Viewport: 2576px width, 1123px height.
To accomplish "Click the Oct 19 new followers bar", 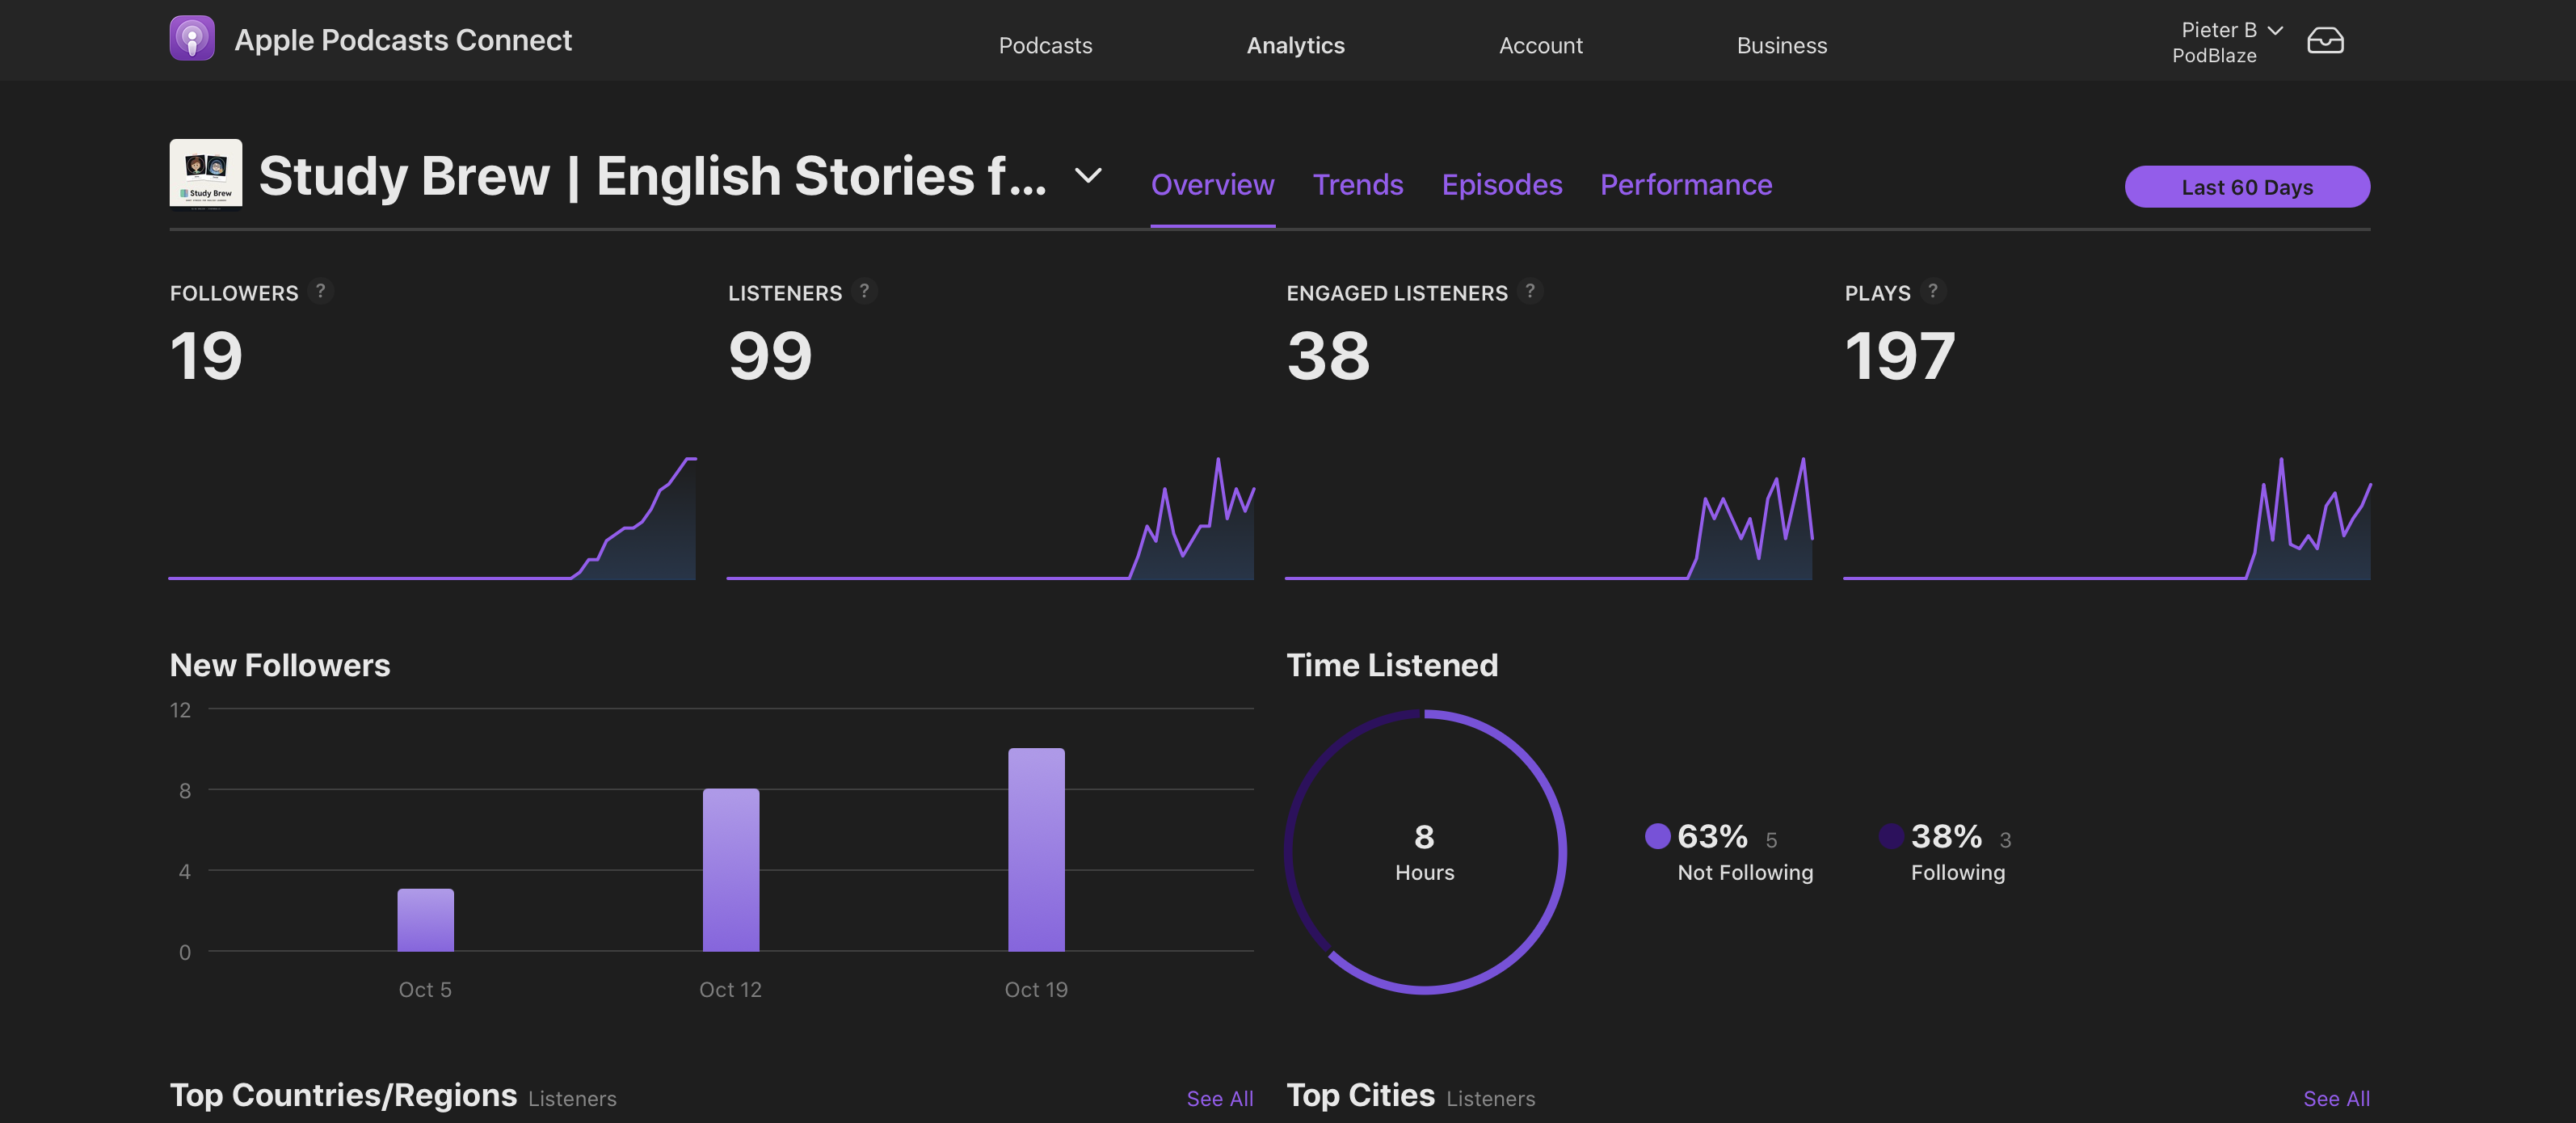I will coord(1036,850).
